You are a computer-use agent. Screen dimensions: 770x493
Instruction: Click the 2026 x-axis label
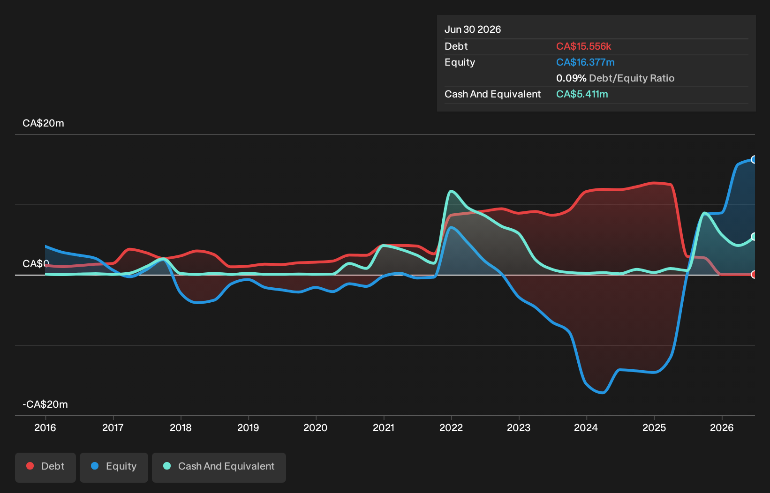tap(722, 428)
